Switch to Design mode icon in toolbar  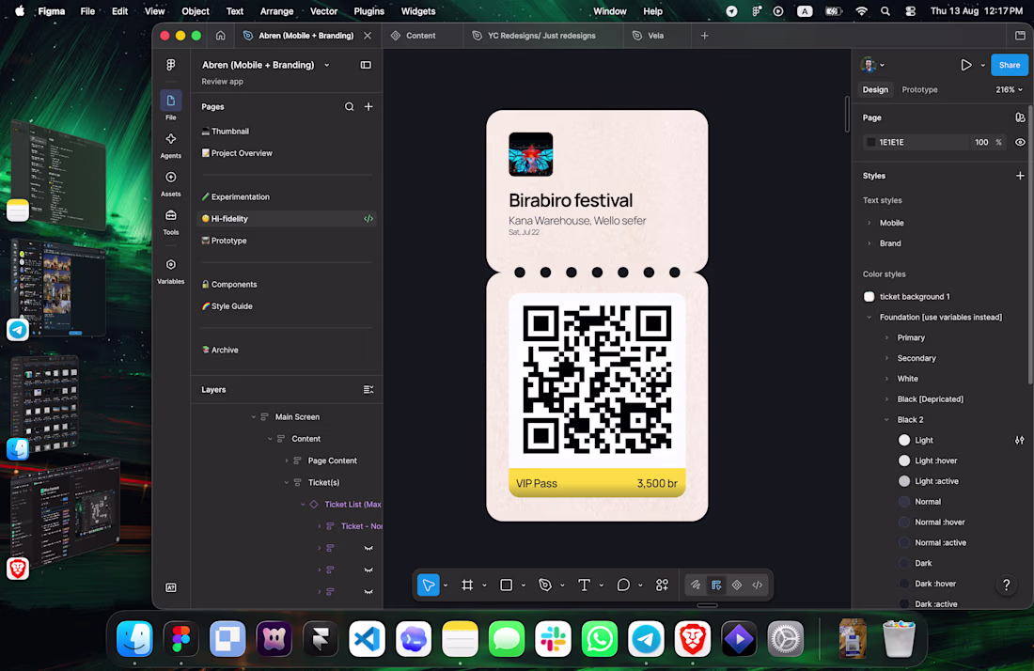(716, 585)
